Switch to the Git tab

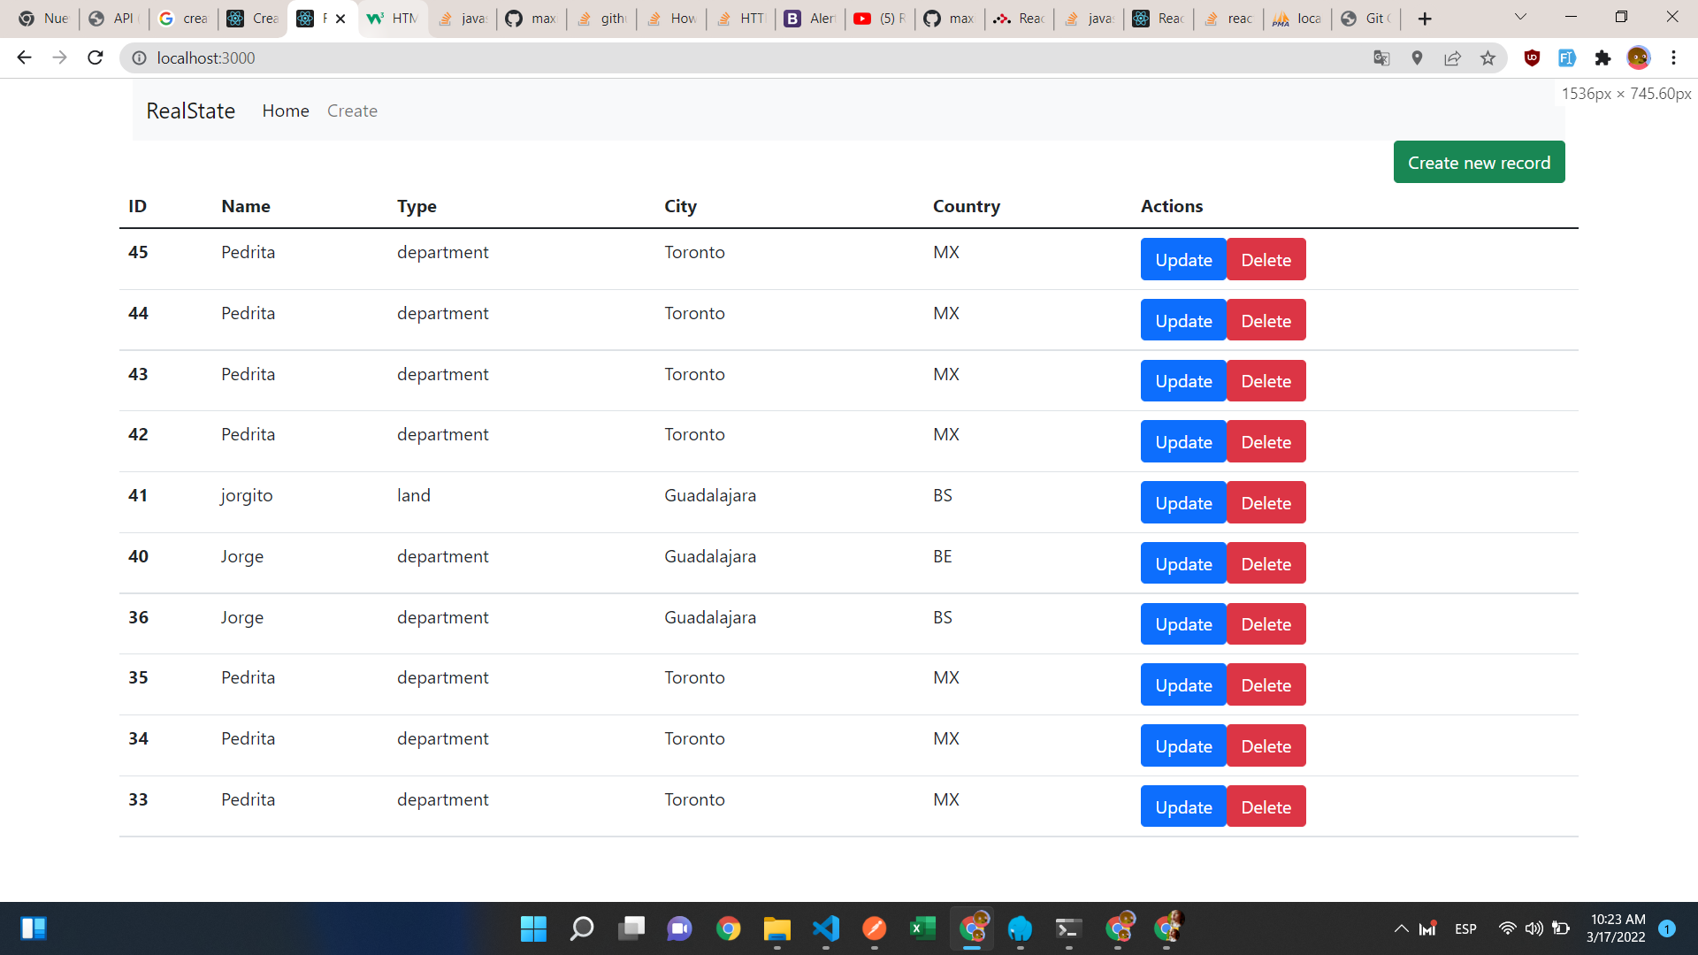pyautogui.click(x=1365, y=19)
